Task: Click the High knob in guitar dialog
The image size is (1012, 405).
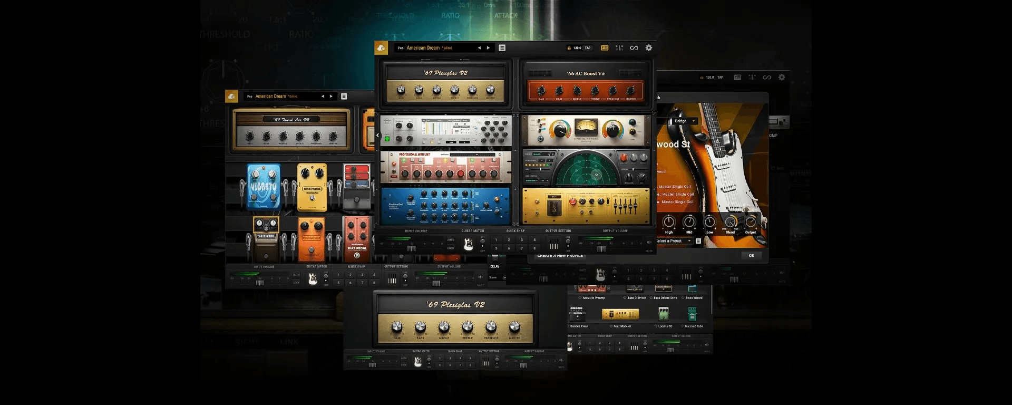Action: 669,221
